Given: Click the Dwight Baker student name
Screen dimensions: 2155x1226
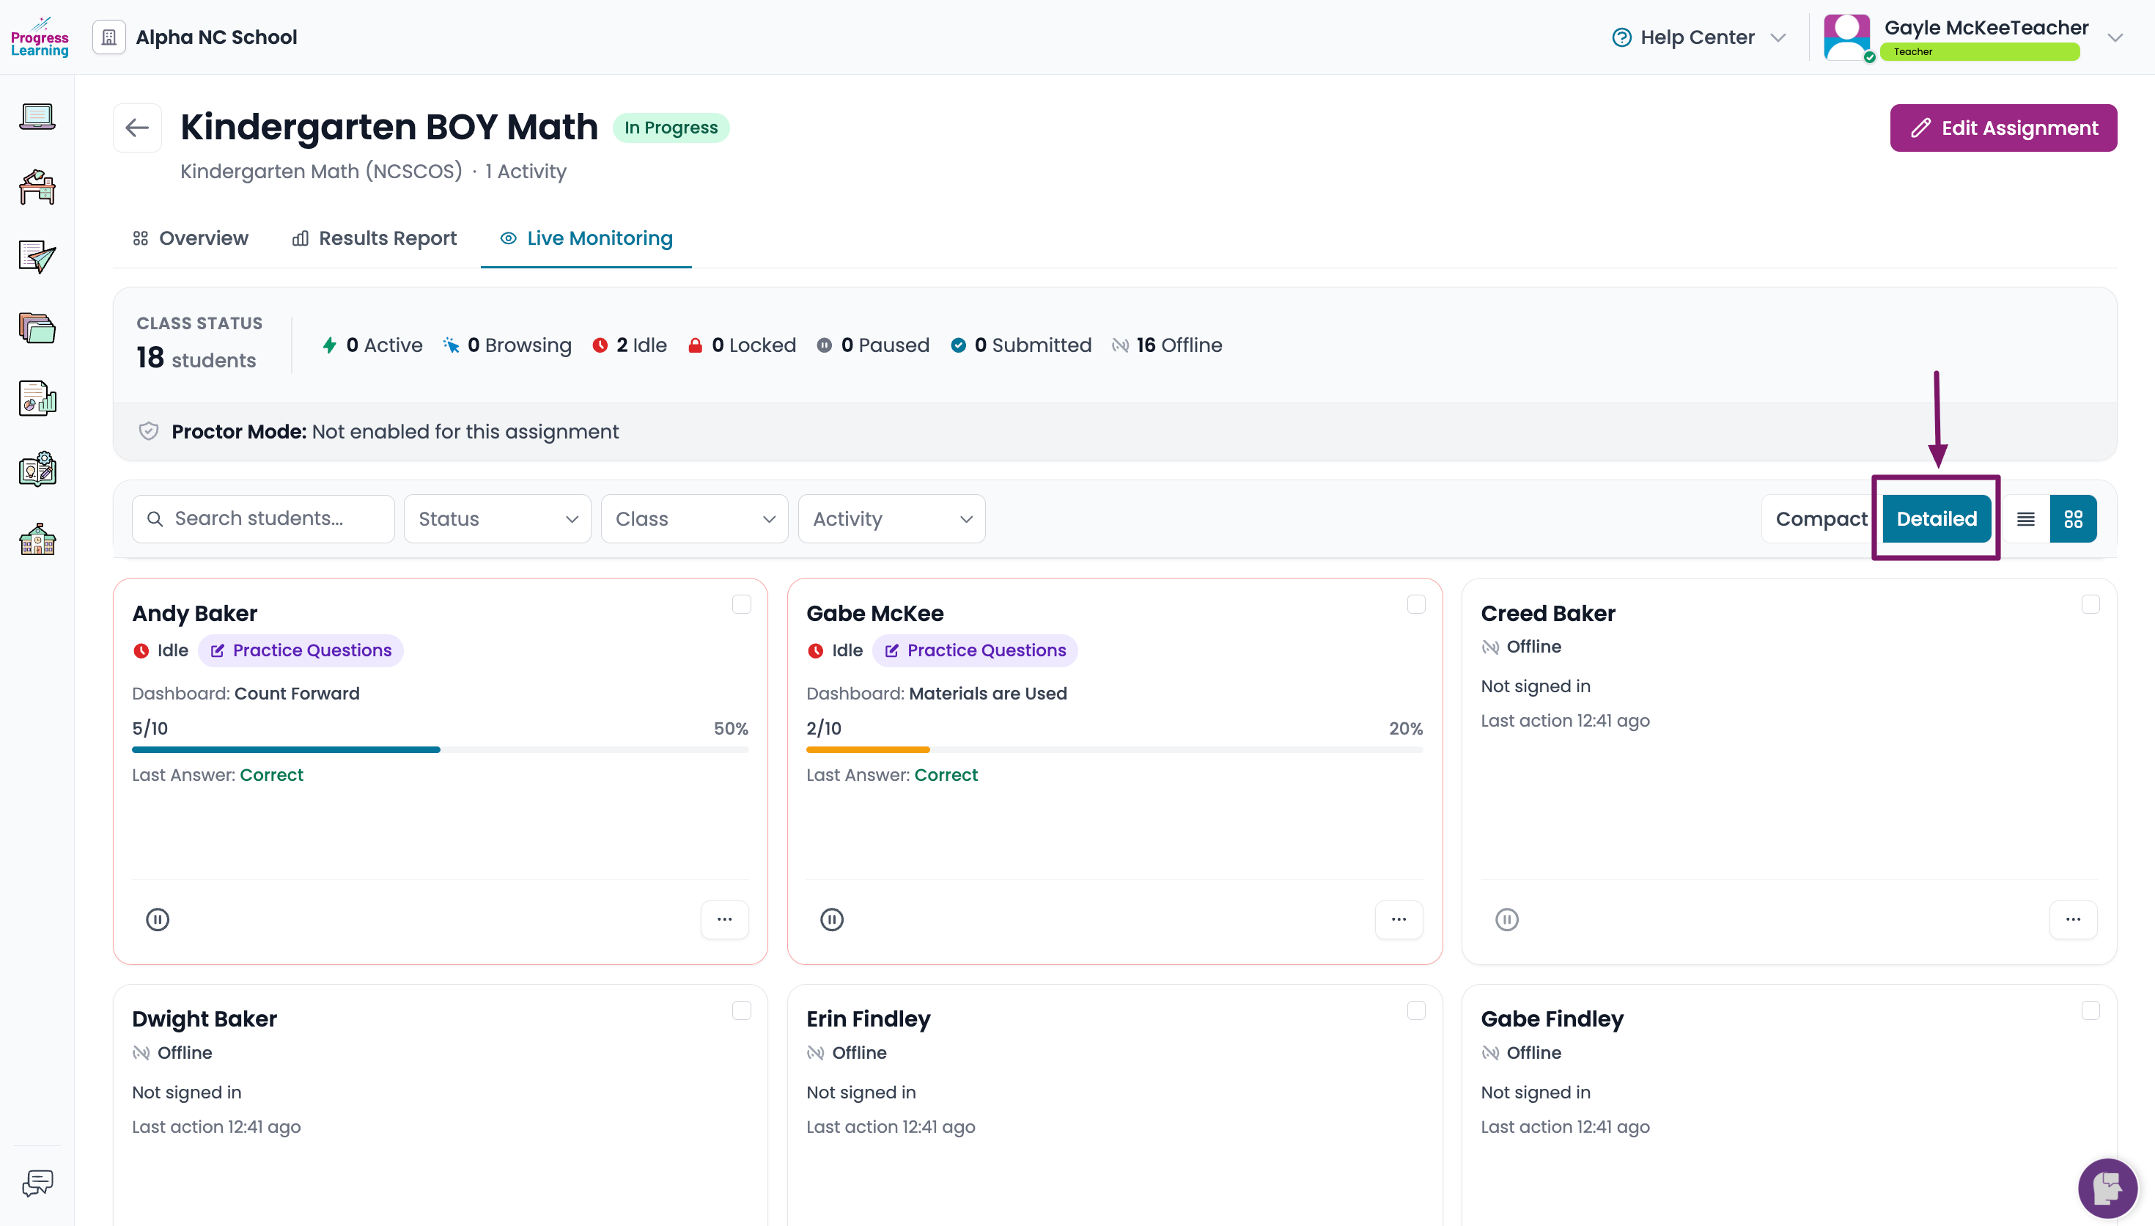Looking at the screenshot, I should 205,1019.
